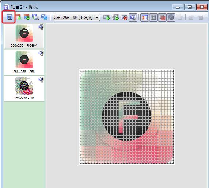The width and height of the screenshot is (209, 188).
Task: Click the stacked-images green plus icon
Action: (115, 17)
